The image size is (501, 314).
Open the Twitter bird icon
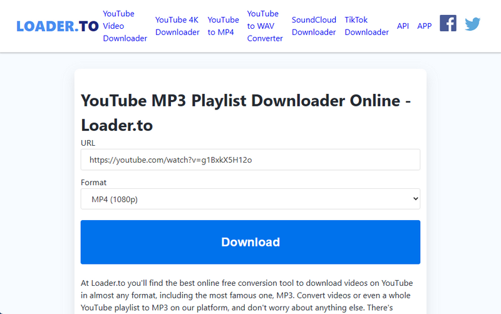pyautogui.click(x=472, y=24)
